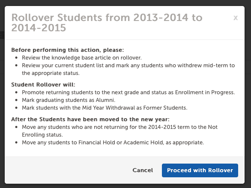Viewport: 251px width, 188px height.
Task: Select the 'Before performing this action, please:' heading
Action: point(68,50)
